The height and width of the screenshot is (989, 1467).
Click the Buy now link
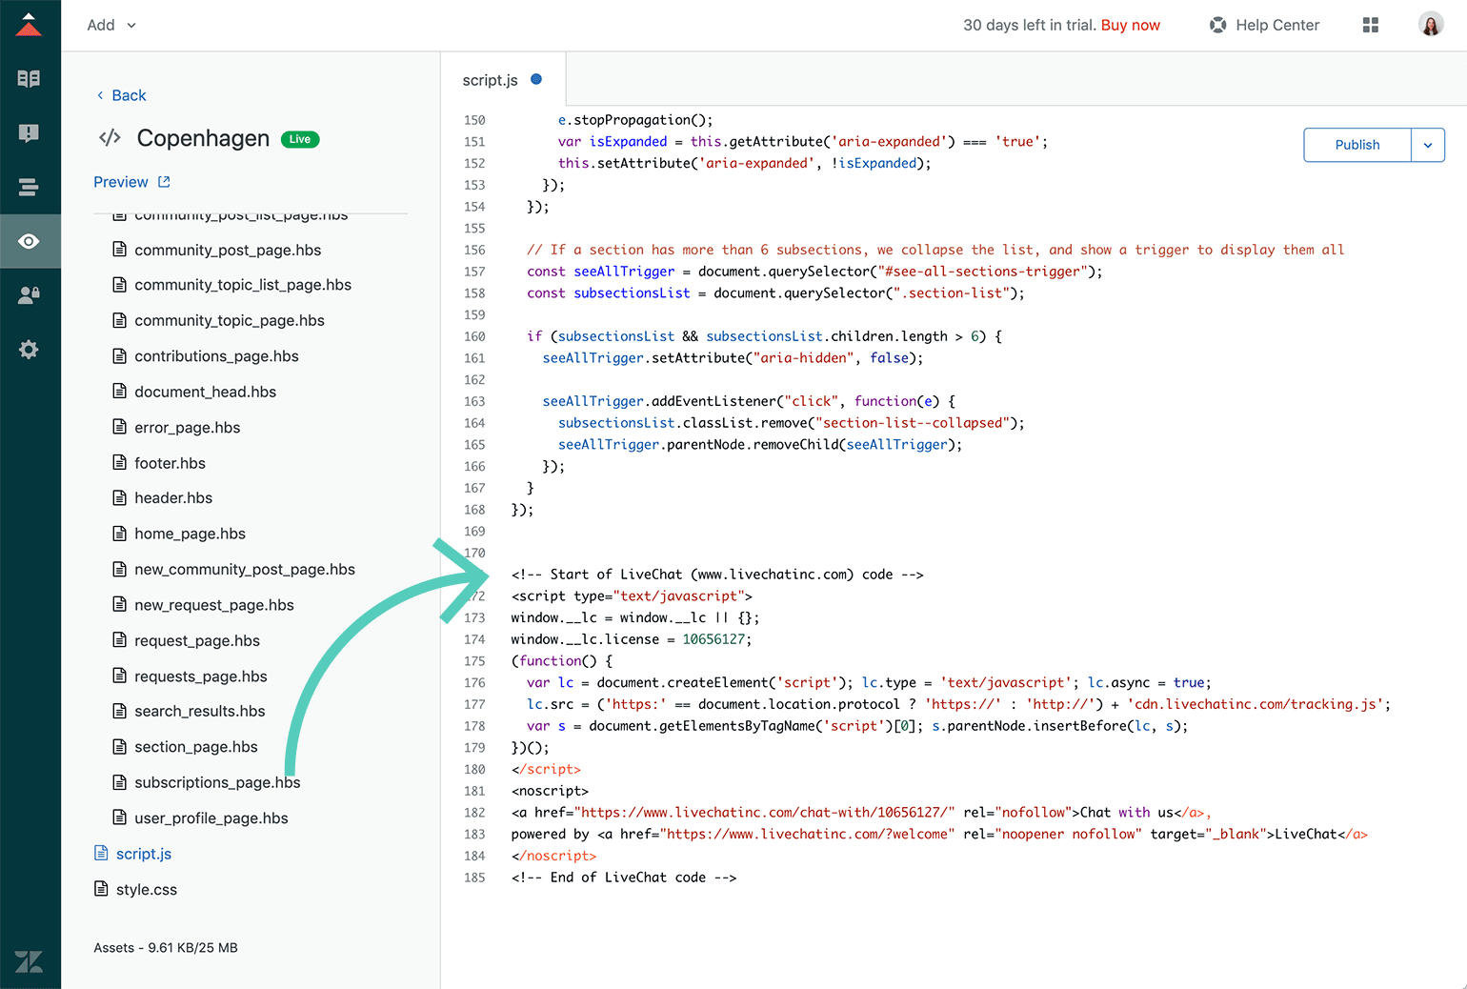coord(1131,25)
